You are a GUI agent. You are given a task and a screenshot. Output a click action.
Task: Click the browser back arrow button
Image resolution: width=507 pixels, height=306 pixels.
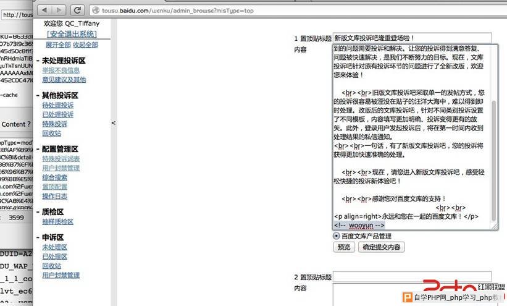[x=44, y=11]
